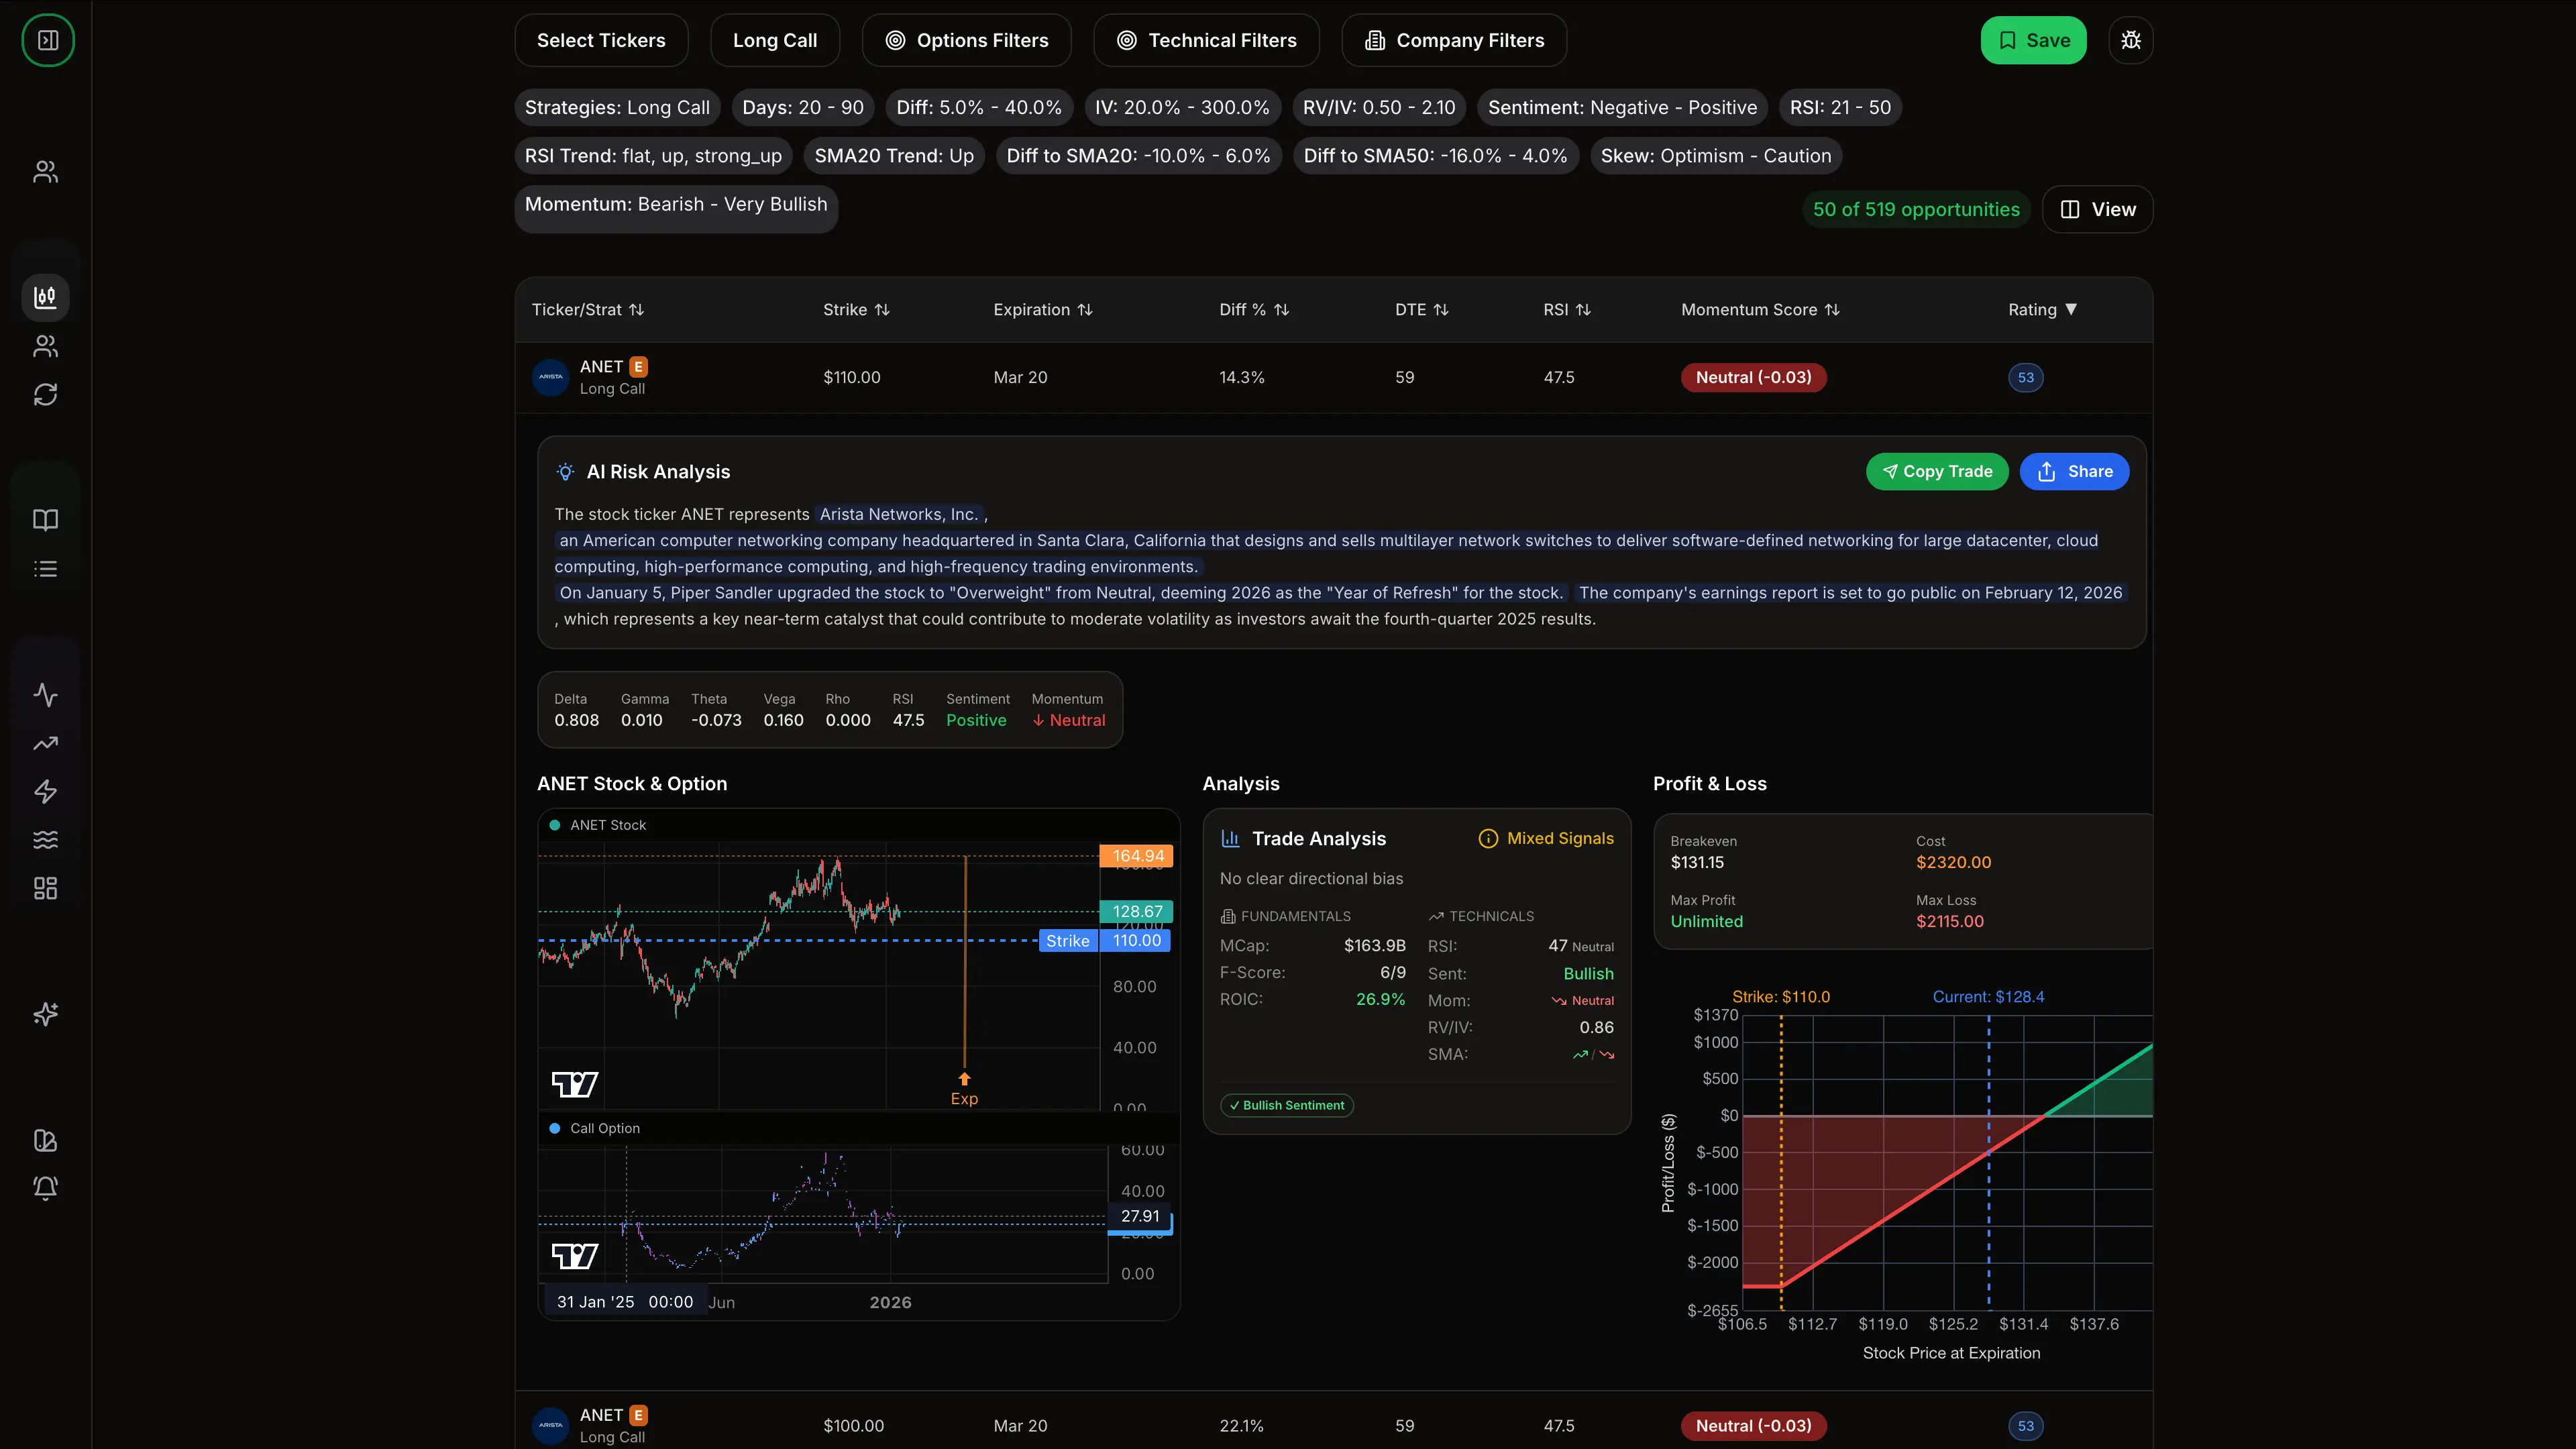Sort the table by Expiration
This screenshot has width=2576, height=1449.
pos(1043,310)
